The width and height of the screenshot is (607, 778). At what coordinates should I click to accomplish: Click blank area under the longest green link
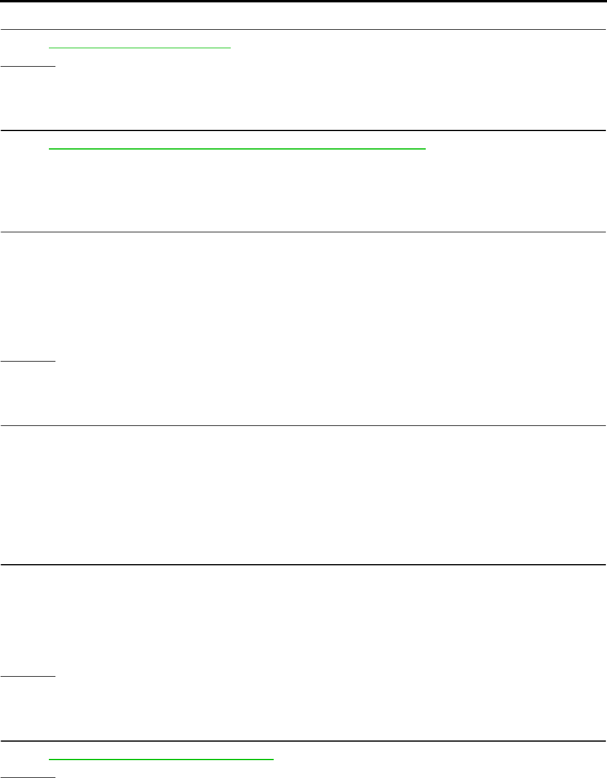point(303,191)
